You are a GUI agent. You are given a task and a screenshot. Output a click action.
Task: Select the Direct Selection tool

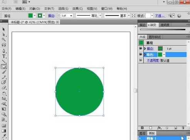click(x=3, y=35)
